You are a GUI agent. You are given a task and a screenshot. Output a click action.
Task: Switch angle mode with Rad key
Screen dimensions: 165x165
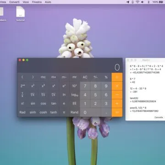22,112
